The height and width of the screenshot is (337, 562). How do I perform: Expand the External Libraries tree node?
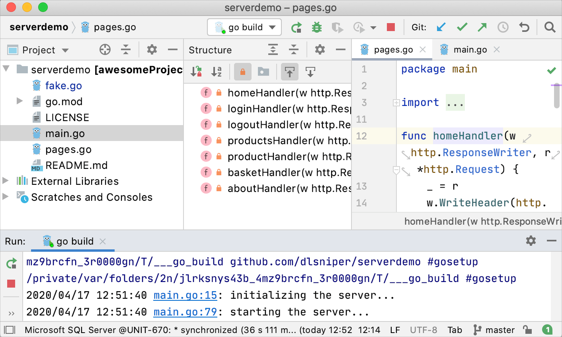tap(6, 181)
